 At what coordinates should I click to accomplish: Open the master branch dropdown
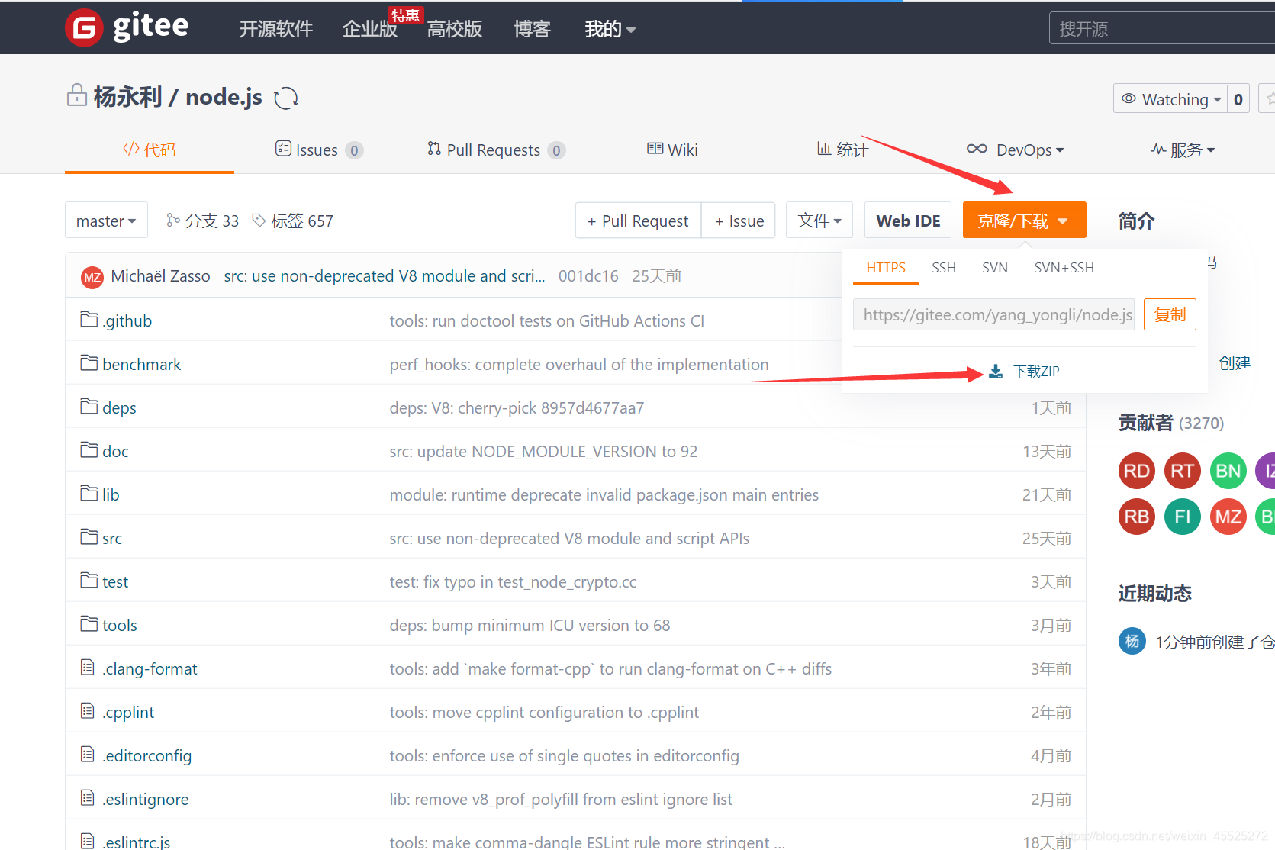(106, 221)
